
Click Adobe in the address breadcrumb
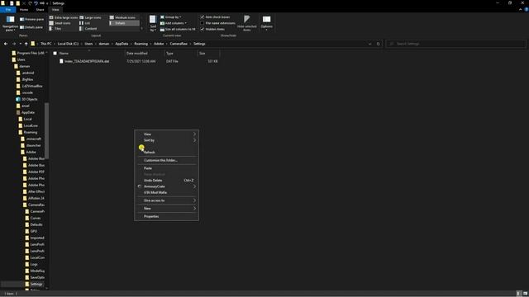[x=159, y=44]
